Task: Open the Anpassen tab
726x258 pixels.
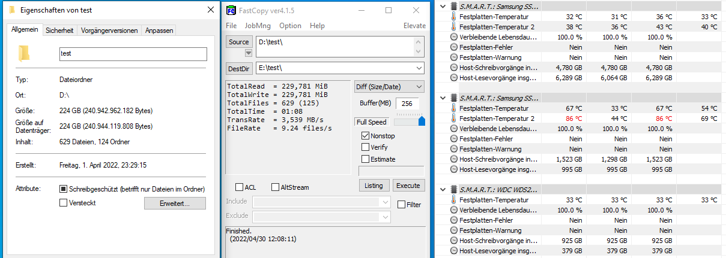Action: click(x=159, y=30)
